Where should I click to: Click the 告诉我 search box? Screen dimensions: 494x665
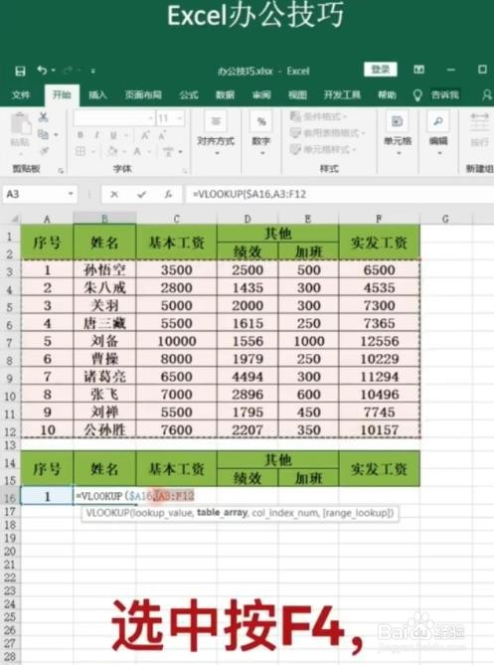(x=445, y=94)
